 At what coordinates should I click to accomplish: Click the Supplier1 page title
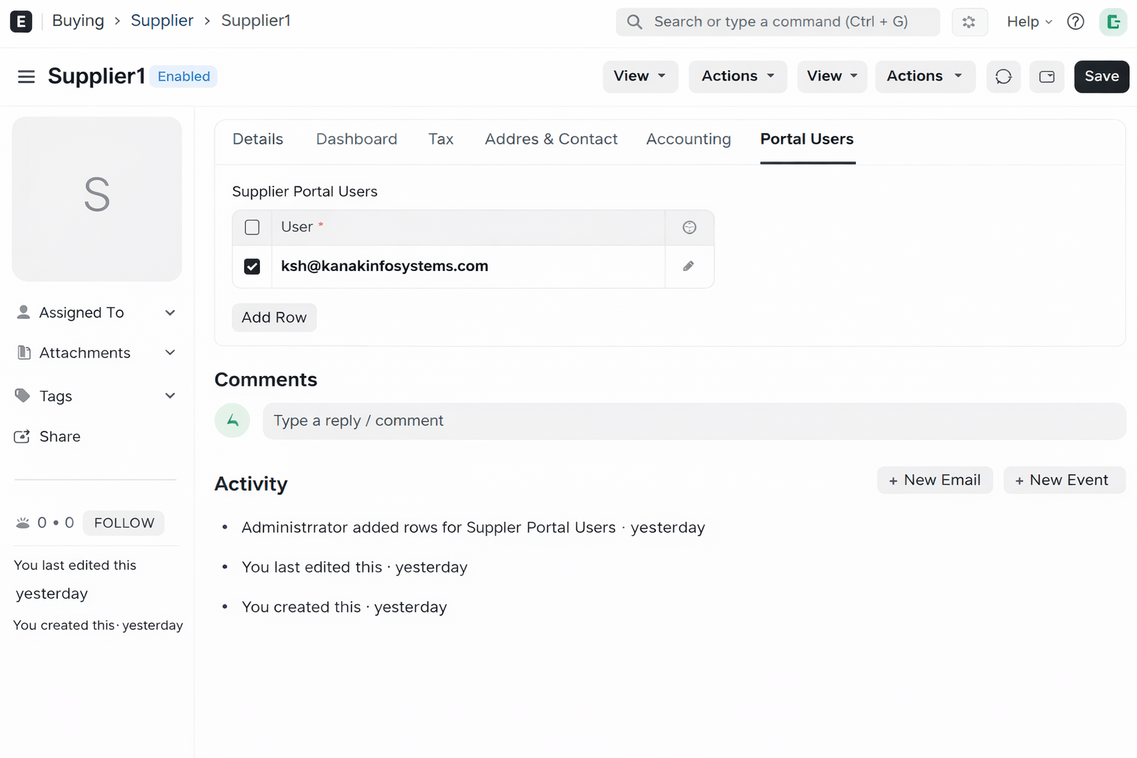pos(96,76)
